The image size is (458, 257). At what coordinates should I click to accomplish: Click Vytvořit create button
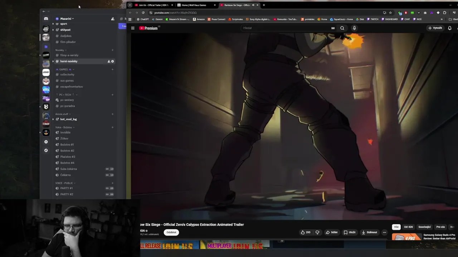(x=435, y=28)
